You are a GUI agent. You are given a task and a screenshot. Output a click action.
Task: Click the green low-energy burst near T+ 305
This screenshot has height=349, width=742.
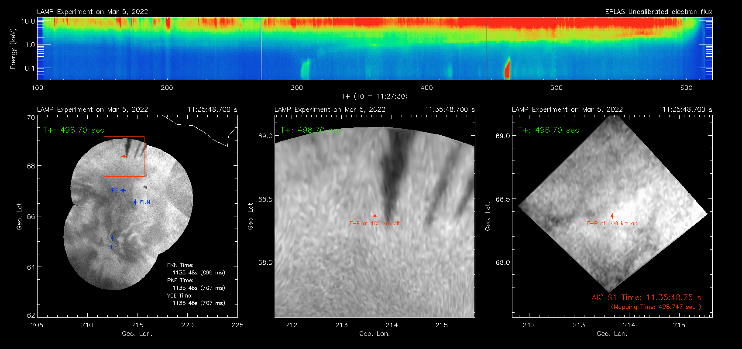(x=305, y=69)
